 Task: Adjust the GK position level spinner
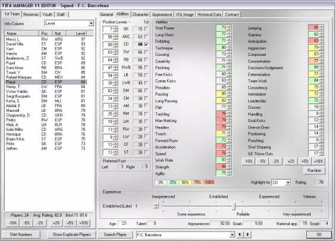point(115,29)
